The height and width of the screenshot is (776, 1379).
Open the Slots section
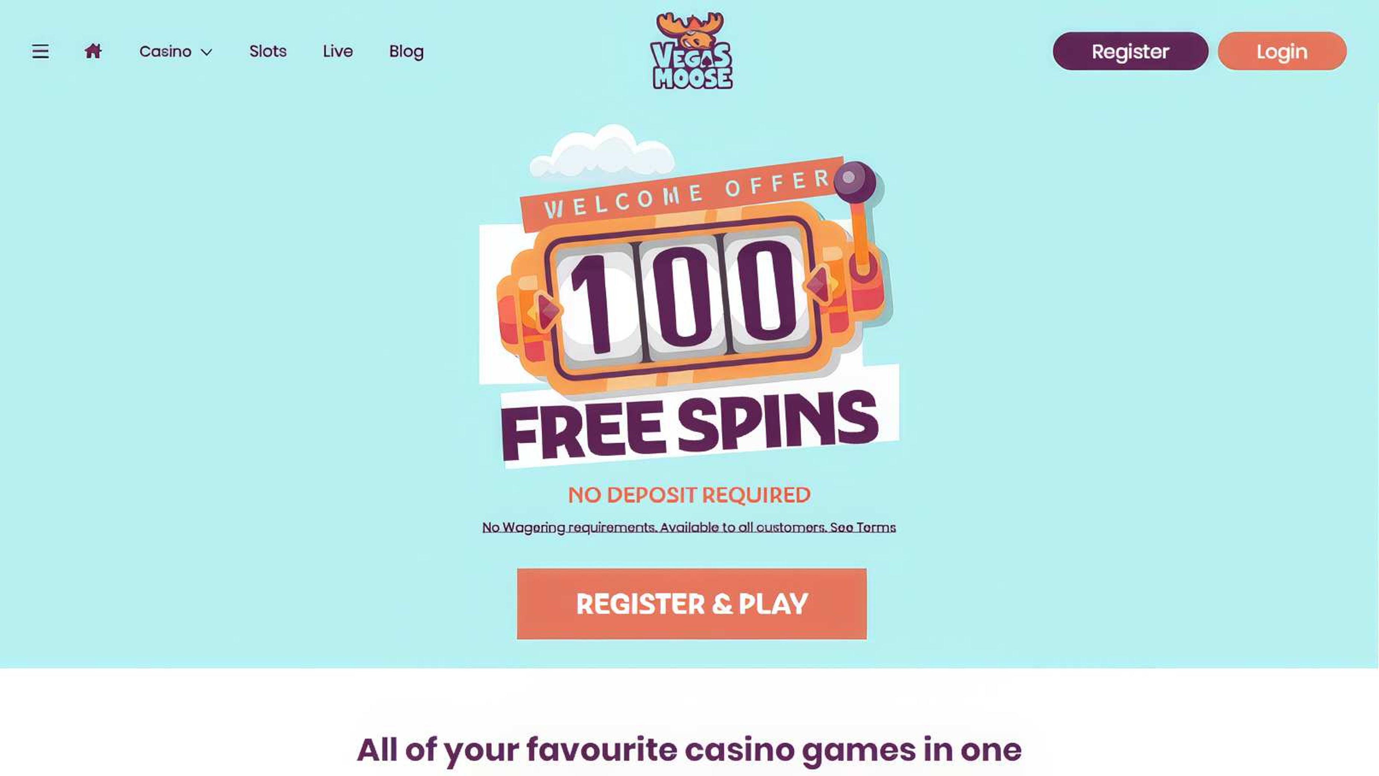[x=268, y=51]
